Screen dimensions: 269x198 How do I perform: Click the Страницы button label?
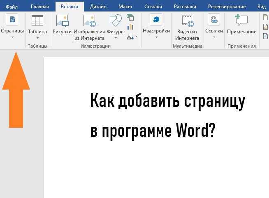tap(12, 31)
